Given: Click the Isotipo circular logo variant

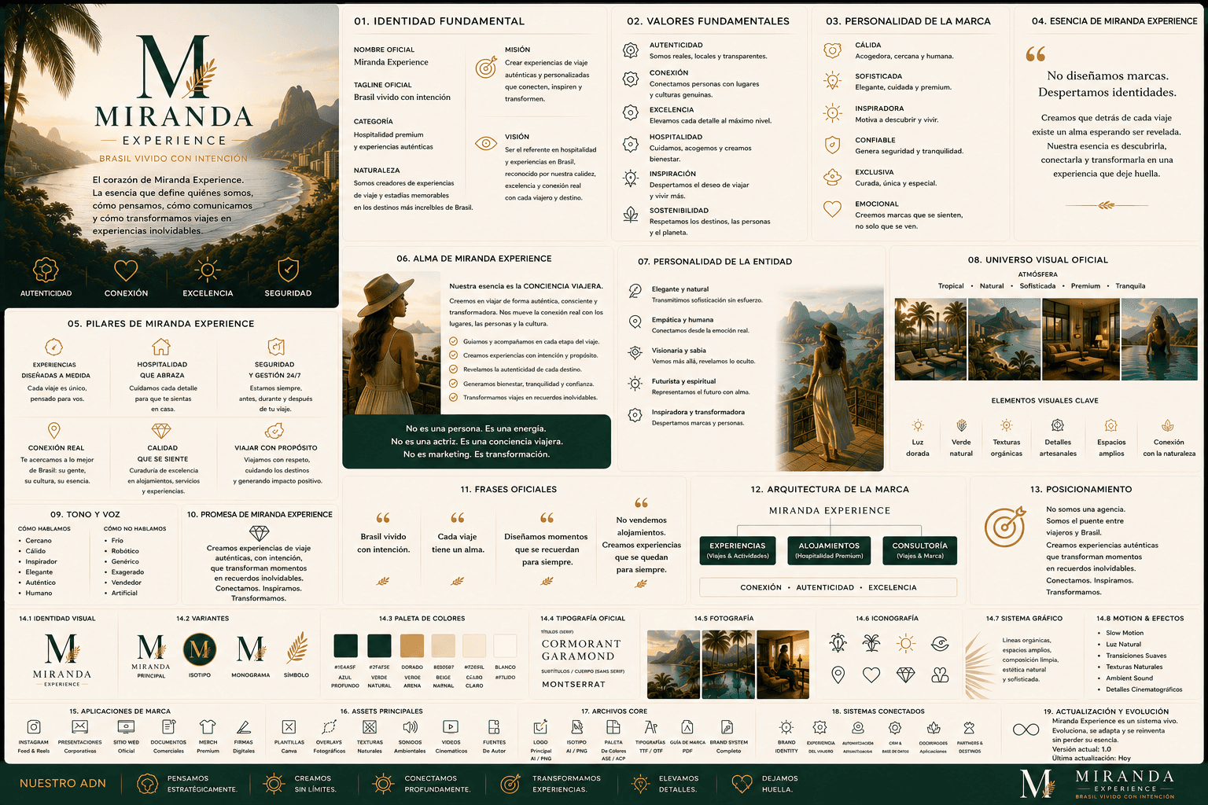Looking at the screenshot, I should [200, 650].
